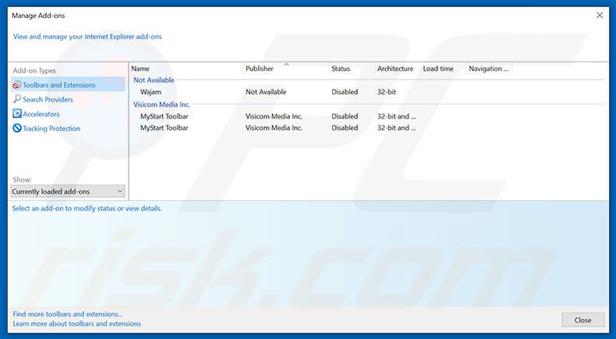Select the first MyStart Toolbar entry

(164, 116)
